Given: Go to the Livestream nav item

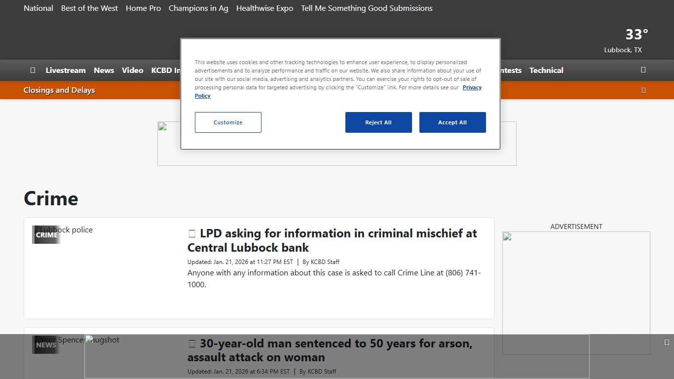Looking at the screenshot, I should click(x=66, y=70).
